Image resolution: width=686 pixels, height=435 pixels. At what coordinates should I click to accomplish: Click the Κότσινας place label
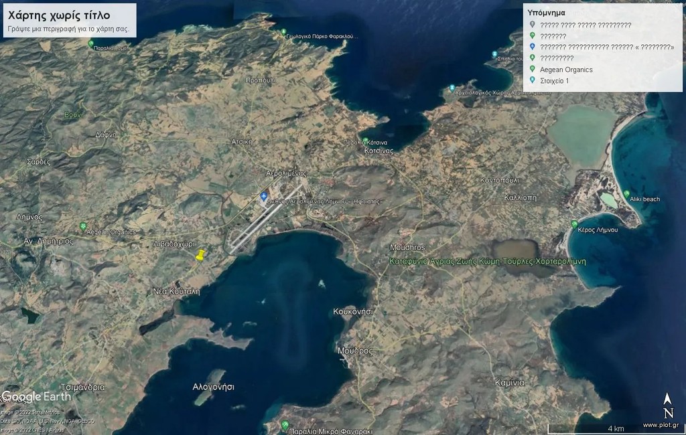[379, 151]
